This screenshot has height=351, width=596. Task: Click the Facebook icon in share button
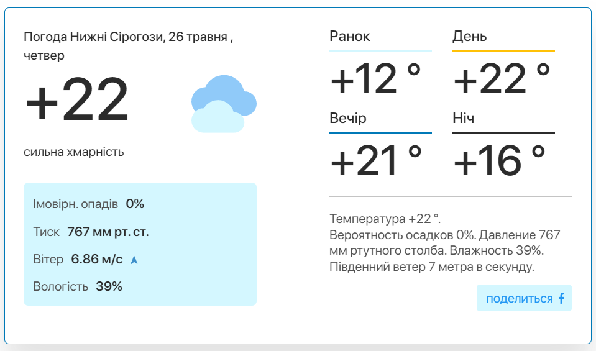pyautogui.click(x=561, y=298)
